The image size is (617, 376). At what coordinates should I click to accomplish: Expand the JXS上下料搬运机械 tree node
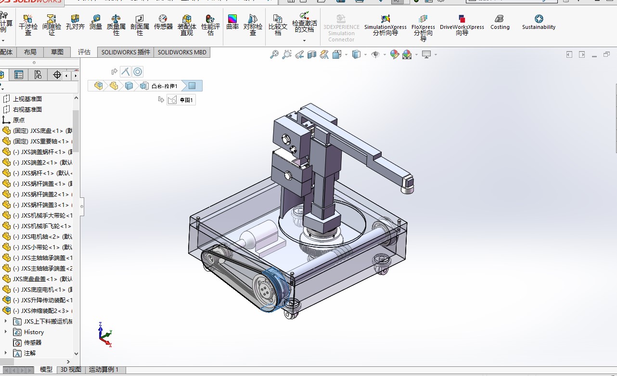(x=6, y=321)
